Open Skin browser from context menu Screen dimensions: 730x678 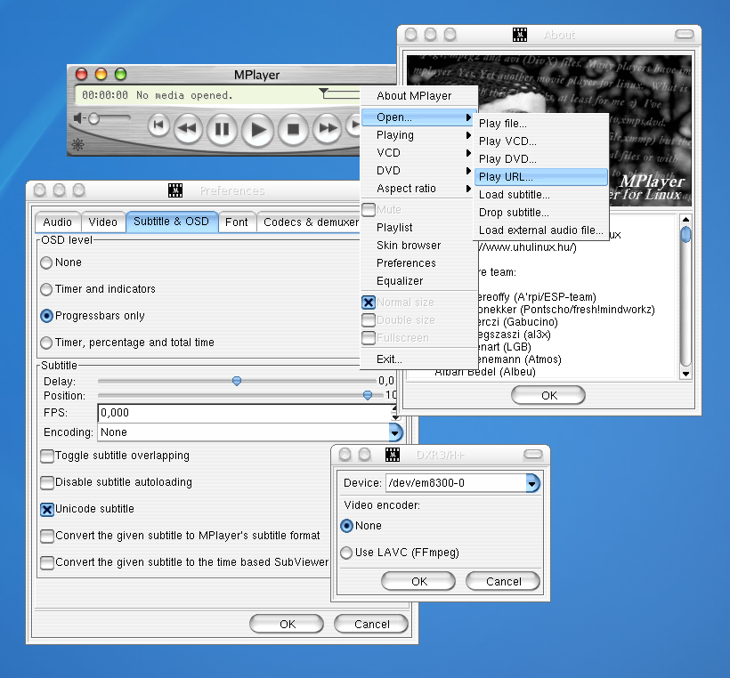[418, 246]
